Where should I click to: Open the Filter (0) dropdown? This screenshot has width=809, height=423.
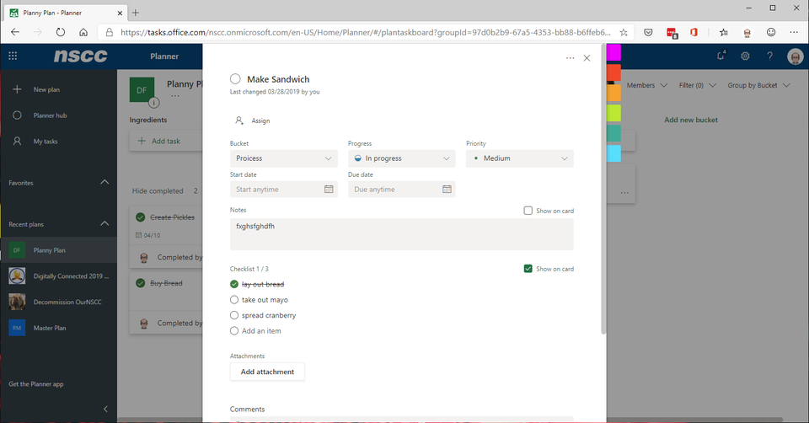pyautogui.click(x=697, y=85)
